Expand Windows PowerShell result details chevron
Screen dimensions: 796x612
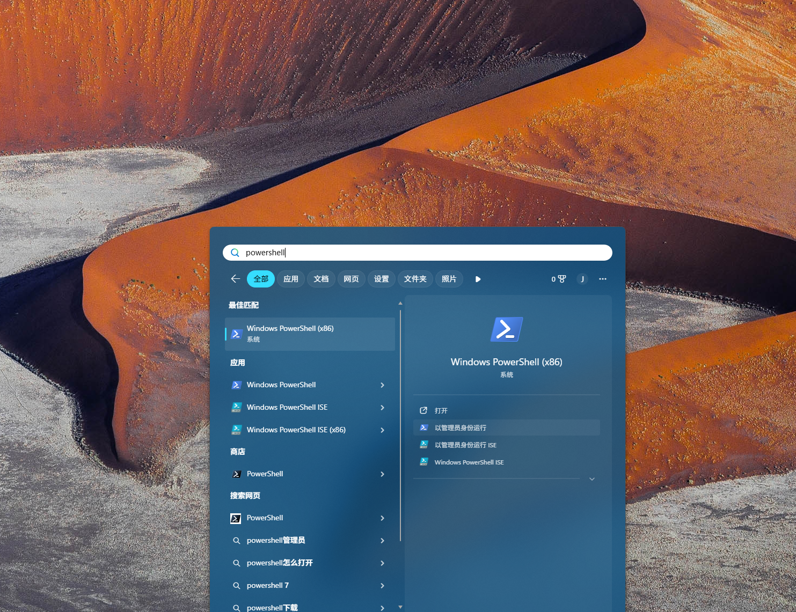tap(382, 385)
